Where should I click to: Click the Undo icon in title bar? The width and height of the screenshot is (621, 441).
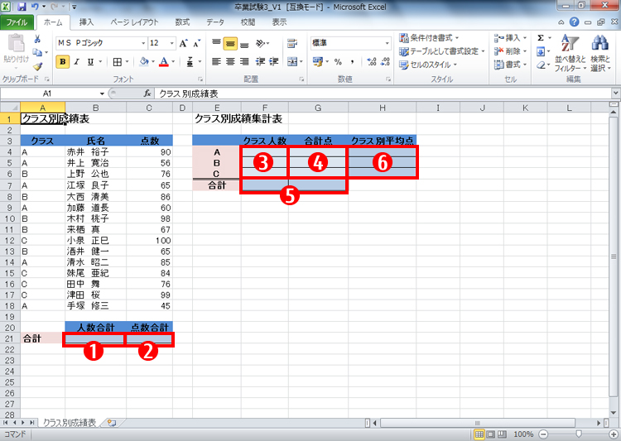click(x=35, y=7)
